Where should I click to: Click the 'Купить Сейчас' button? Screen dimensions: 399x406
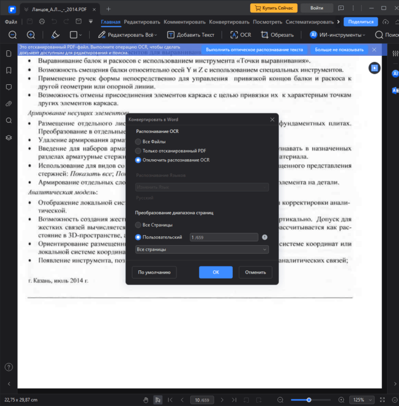coord(274,8)
